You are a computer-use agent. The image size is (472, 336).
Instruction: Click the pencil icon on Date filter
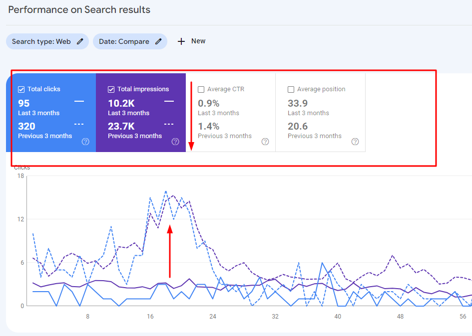pos(158,41)
